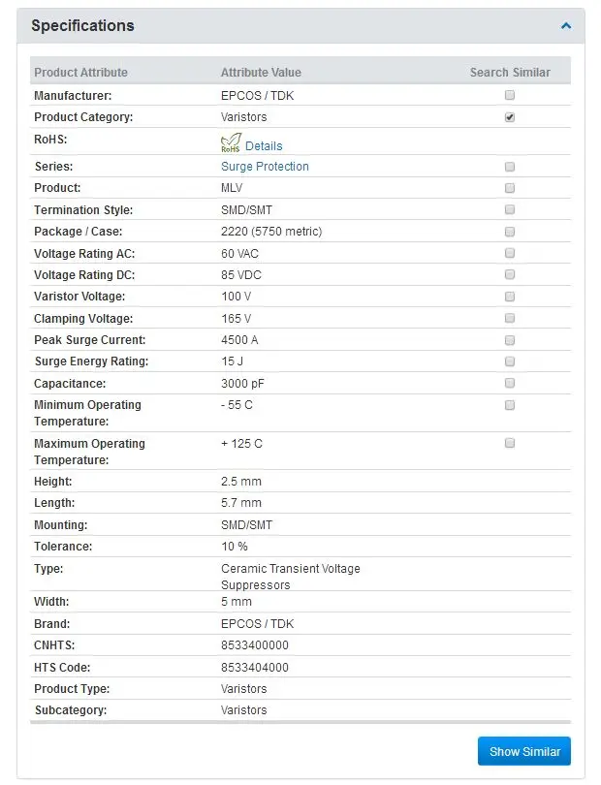Click the Show Similar button
Screen dimensions: 601x785
pos(524,751)
